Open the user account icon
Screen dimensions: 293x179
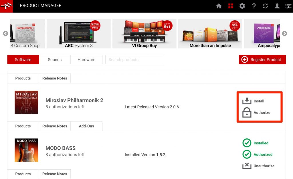pos(277,6)
